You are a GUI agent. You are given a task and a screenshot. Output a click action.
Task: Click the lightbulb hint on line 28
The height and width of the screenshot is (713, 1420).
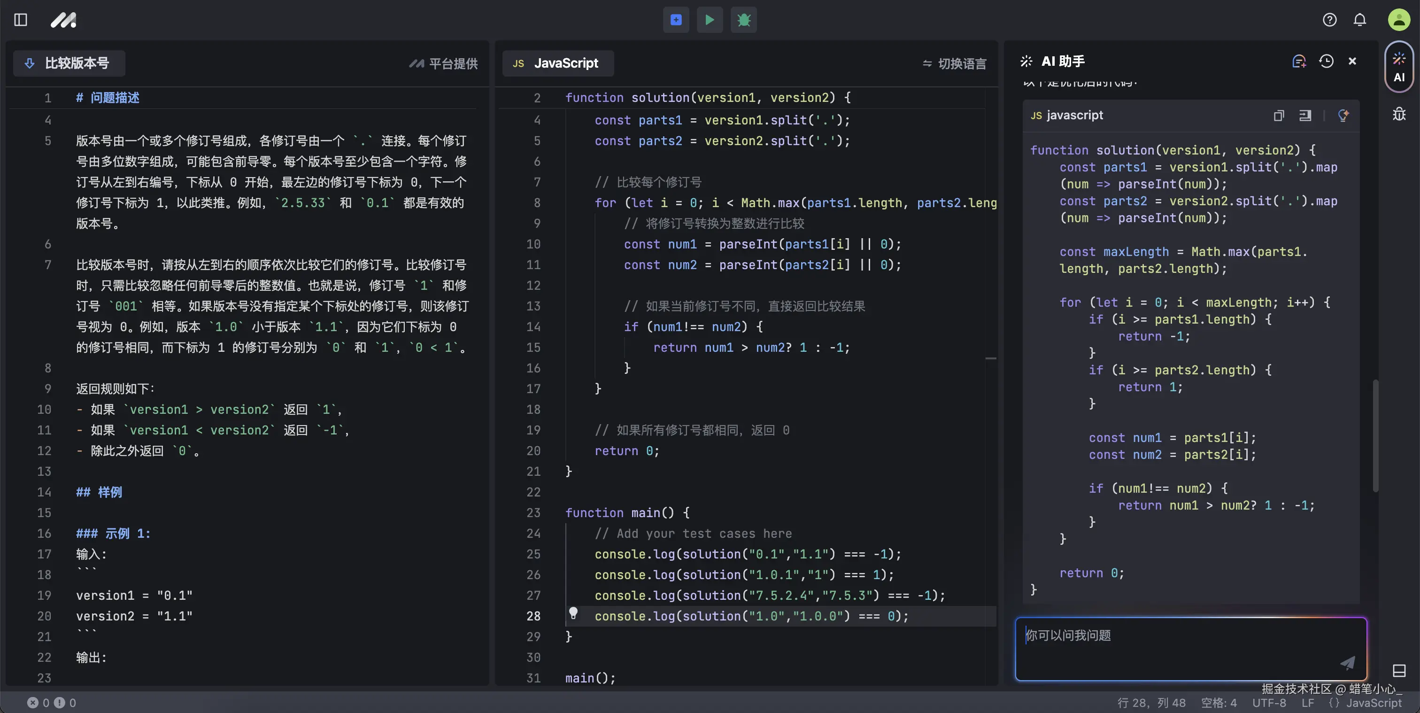click(573, 612)
